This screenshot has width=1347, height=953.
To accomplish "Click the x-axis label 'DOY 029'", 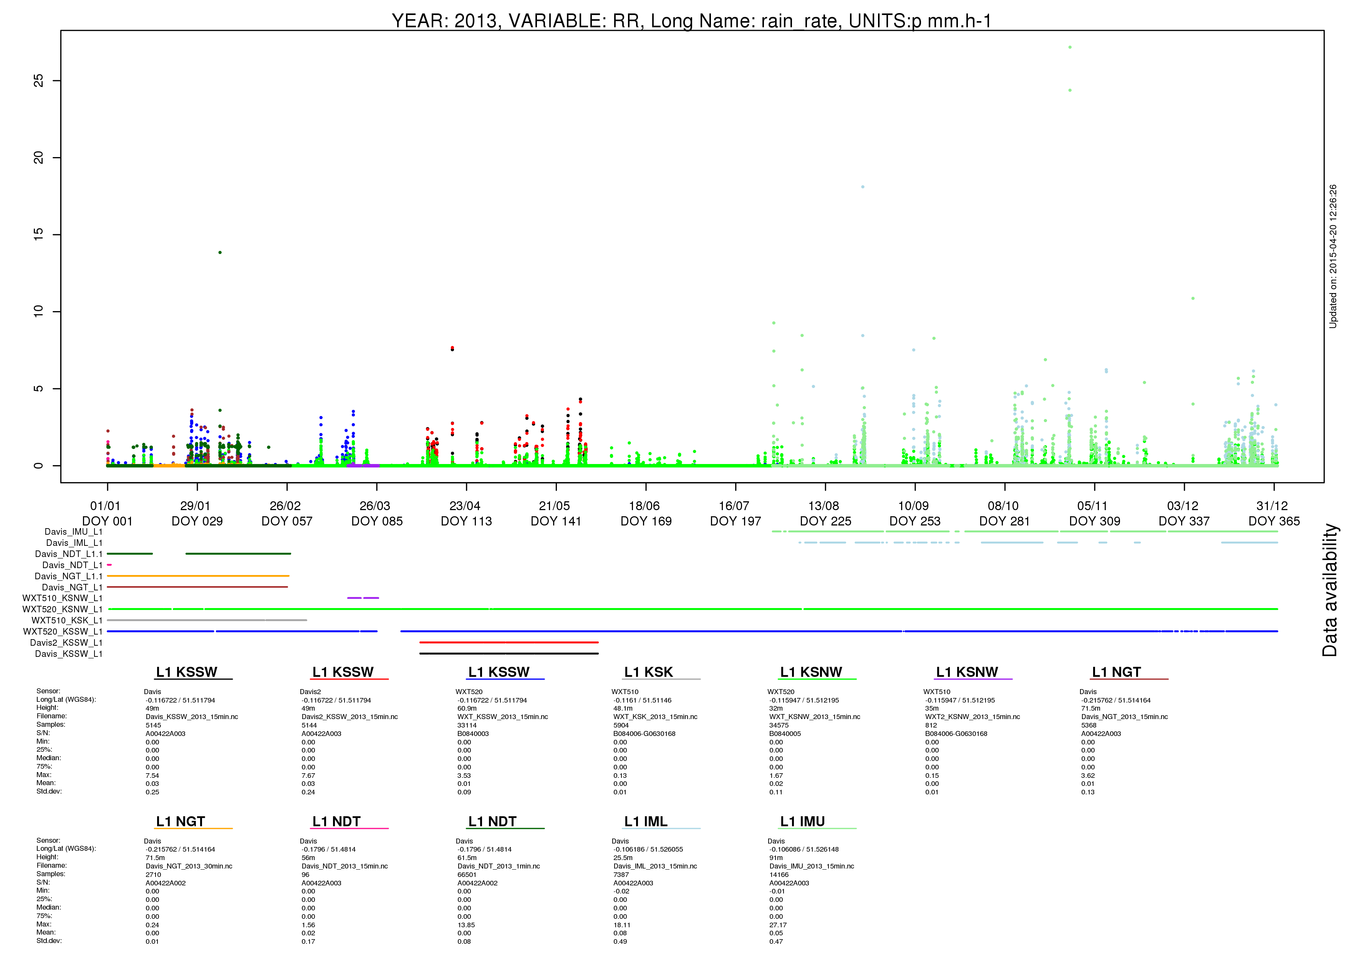I will click(x=197, y=521).
